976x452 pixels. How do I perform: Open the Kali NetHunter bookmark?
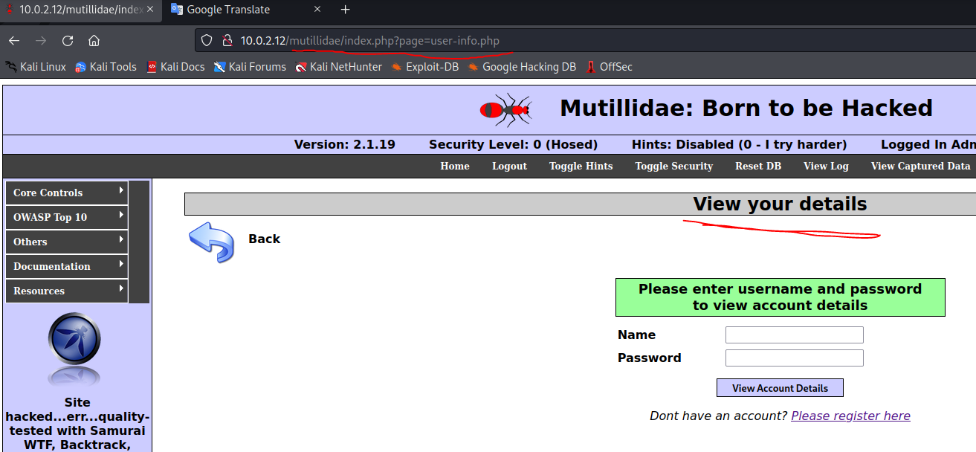[x=338, y=67]
